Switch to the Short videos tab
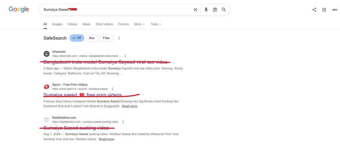The width and height of the screenshot is (340, 149). 104,24
